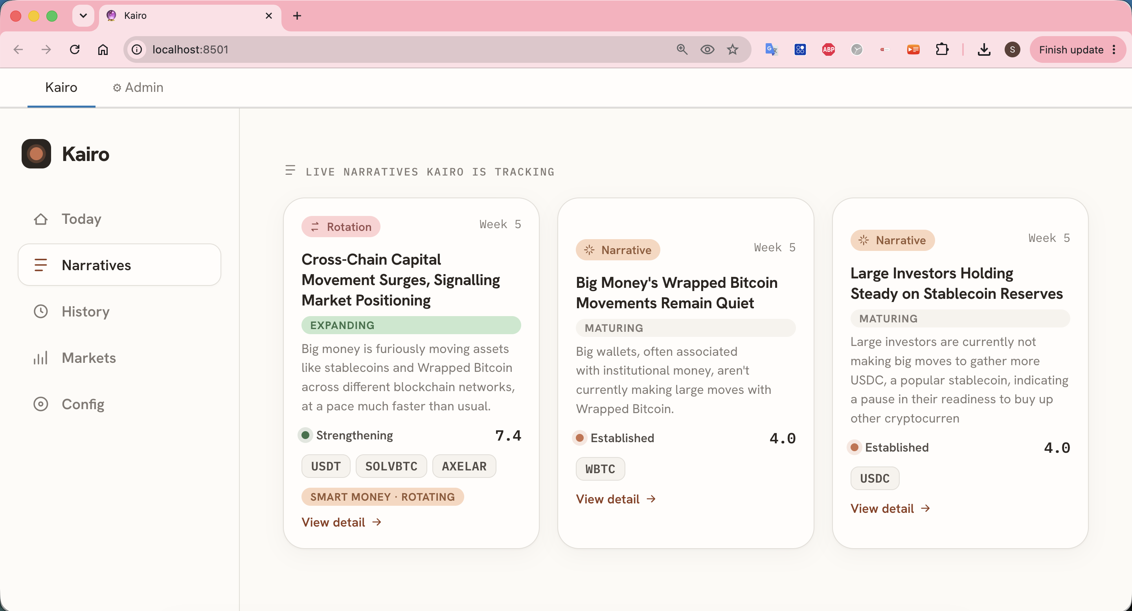Click the browser forward arrow
Viewport: 1132px width, 611px height.
pyautogui.click(x=46, y=49)
